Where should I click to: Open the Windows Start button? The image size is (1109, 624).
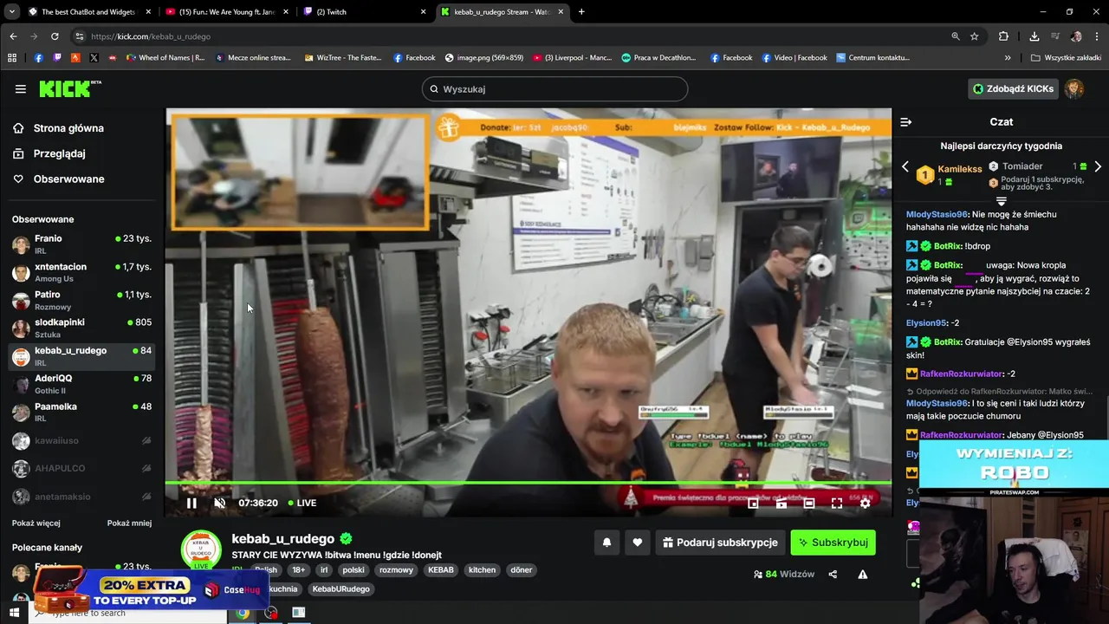pyautogui.click(x=14, y=613)
